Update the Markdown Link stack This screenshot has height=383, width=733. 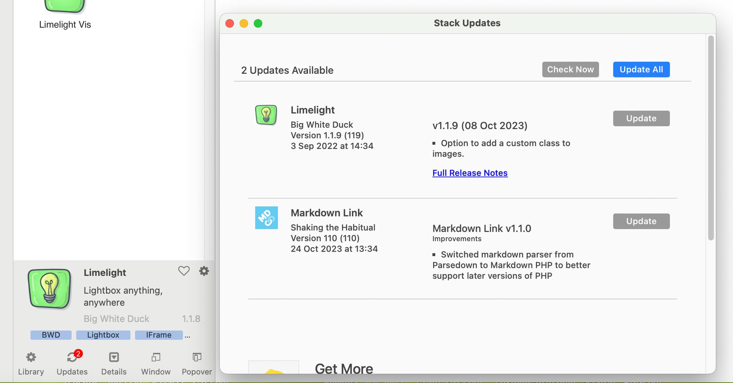(x=641, y=221)
